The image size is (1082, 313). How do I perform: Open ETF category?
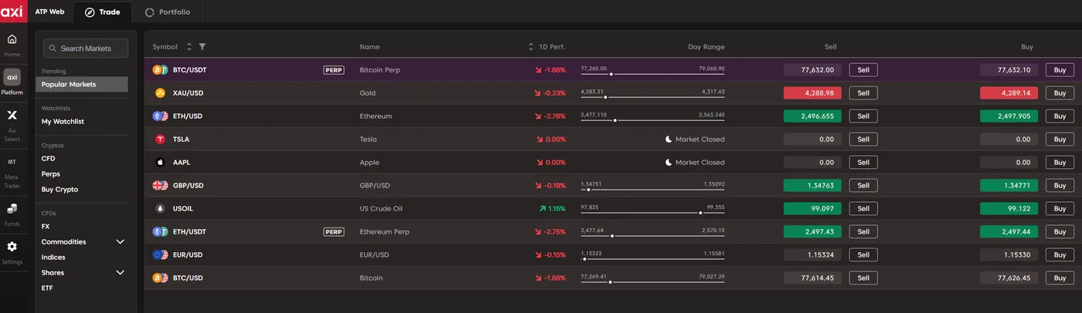tap(46, 288)
